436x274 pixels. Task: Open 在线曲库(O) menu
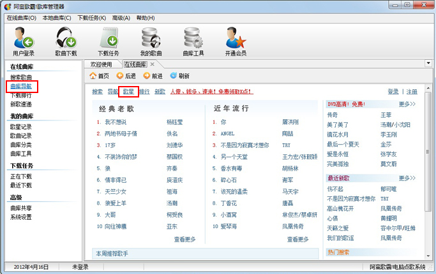tap(22, 18)
